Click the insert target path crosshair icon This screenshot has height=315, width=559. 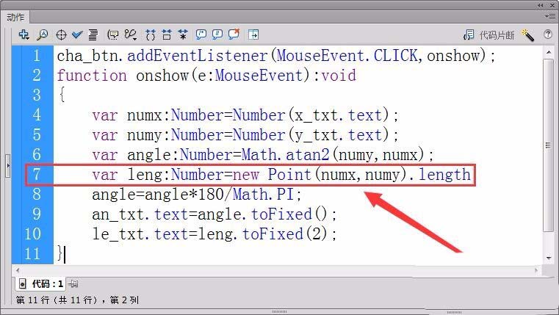pyautogui.click(x=61, y=35)
